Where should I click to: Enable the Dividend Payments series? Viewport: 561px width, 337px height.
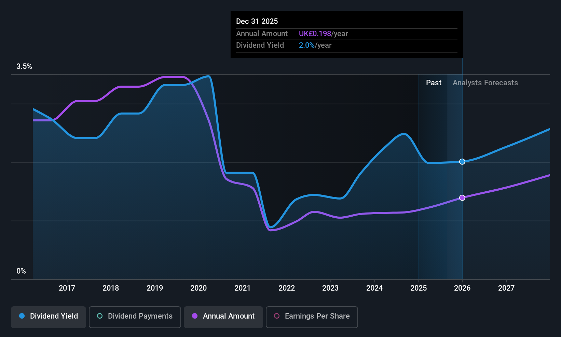(135, 317)
